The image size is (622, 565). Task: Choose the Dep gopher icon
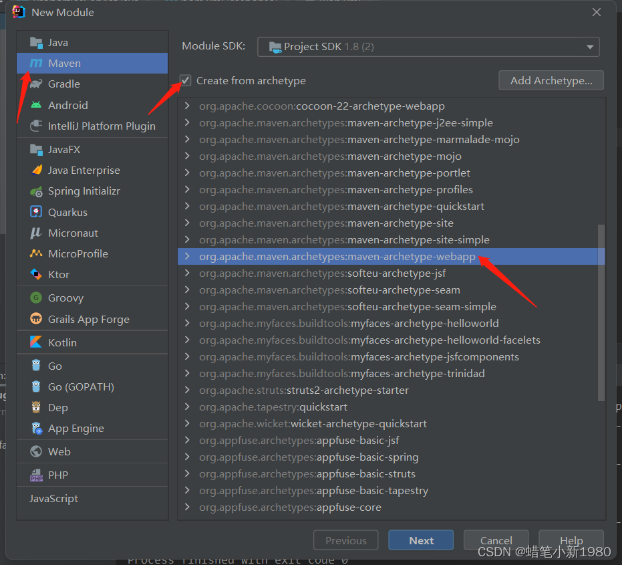coord(36,407)
